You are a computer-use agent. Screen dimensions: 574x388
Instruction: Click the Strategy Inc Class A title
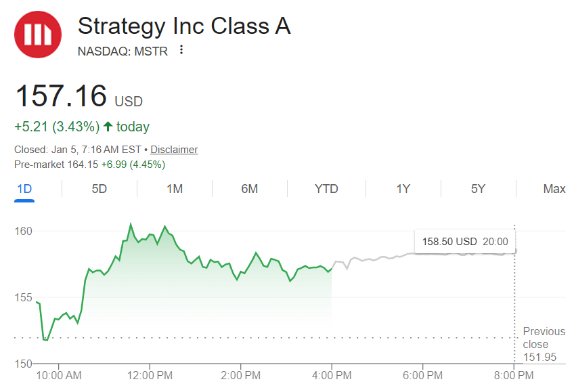184,26
